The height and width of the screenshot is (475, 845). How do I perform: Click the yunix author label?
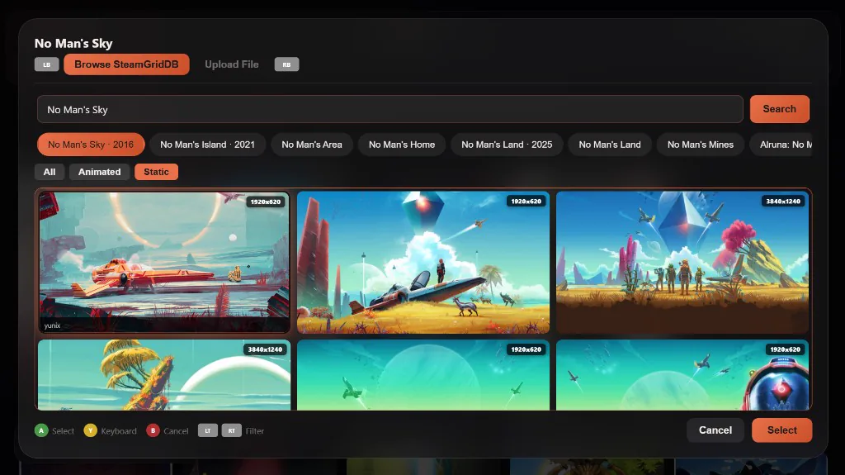pyautogui.click(x=52, y=325)
